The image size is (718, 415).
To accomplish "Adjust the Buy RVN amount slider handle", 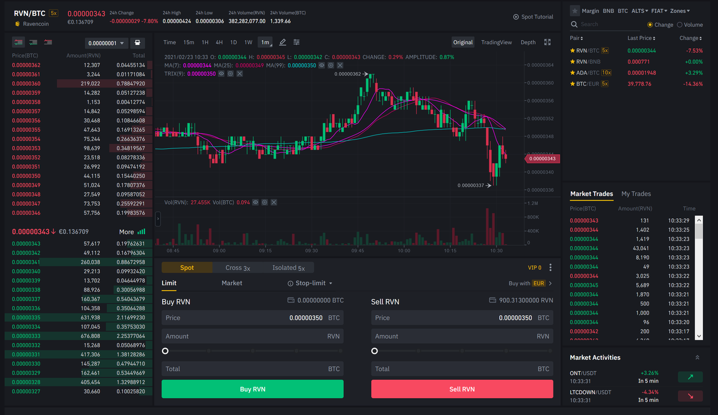I will tap(165, 351).
